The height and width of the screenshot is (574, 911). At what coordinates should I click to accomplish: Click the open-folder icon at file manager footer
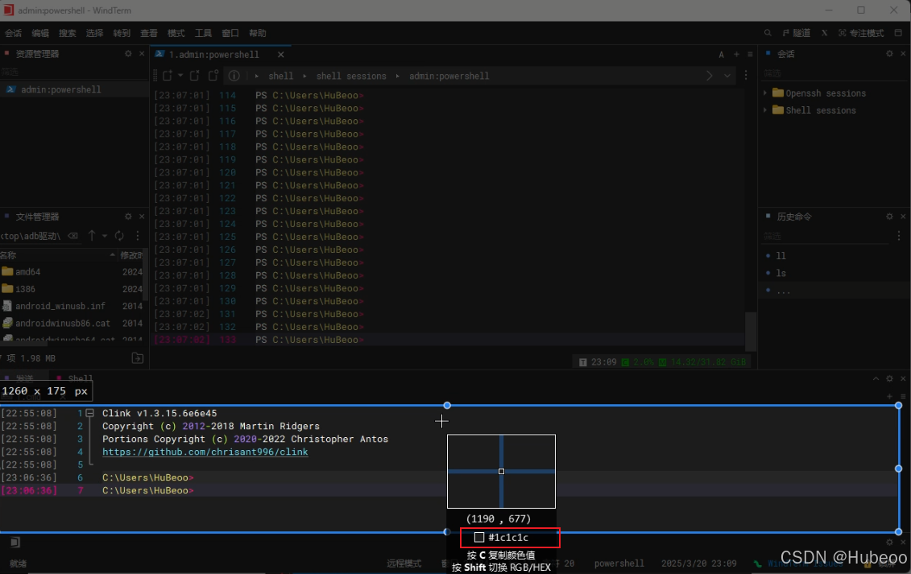(x=138, y=358)
